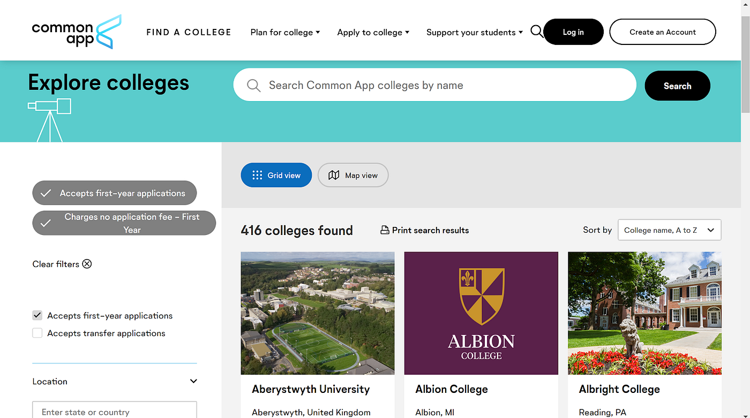The width and height of the screenshot is (750, 418).
Task: Click the Common App logo
Action: point(77,32)
